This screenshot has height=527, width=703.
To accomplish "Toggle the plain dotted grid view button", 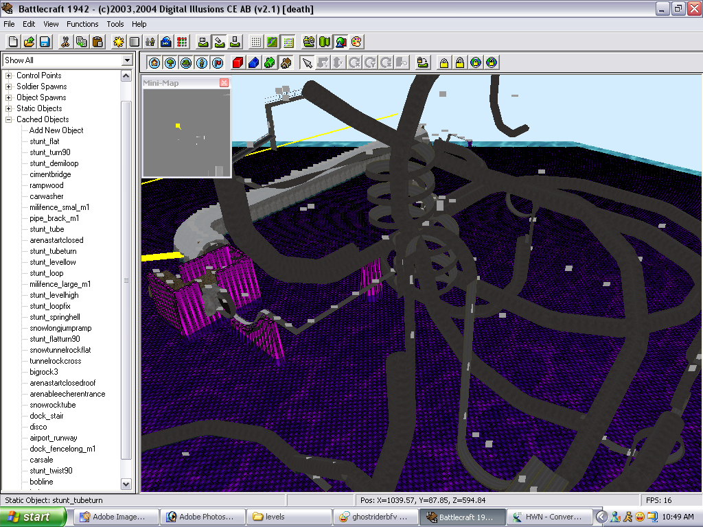I will [256, 42].
